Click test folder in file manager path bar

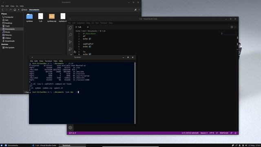[24, 10]
